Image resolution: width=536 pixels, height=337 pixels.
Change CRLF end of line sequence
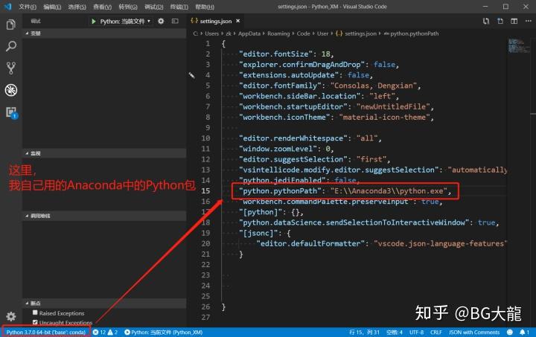[435, 332]
